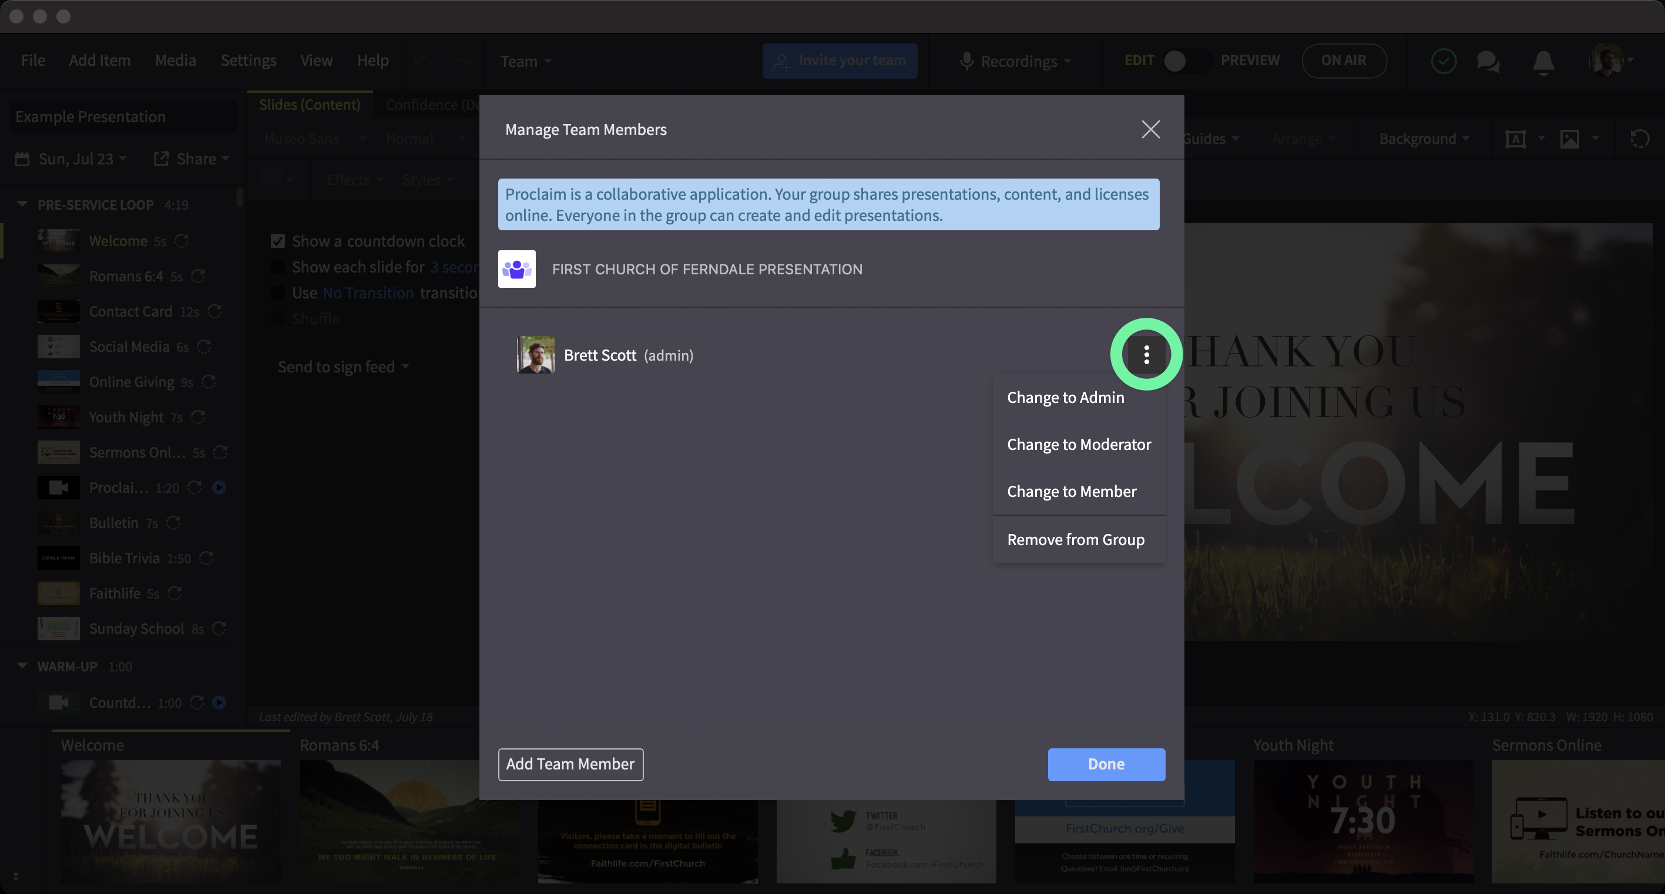Click loop icon next to Contact Card
This screenshot has height=894, width=1665.
click(214, 311)
